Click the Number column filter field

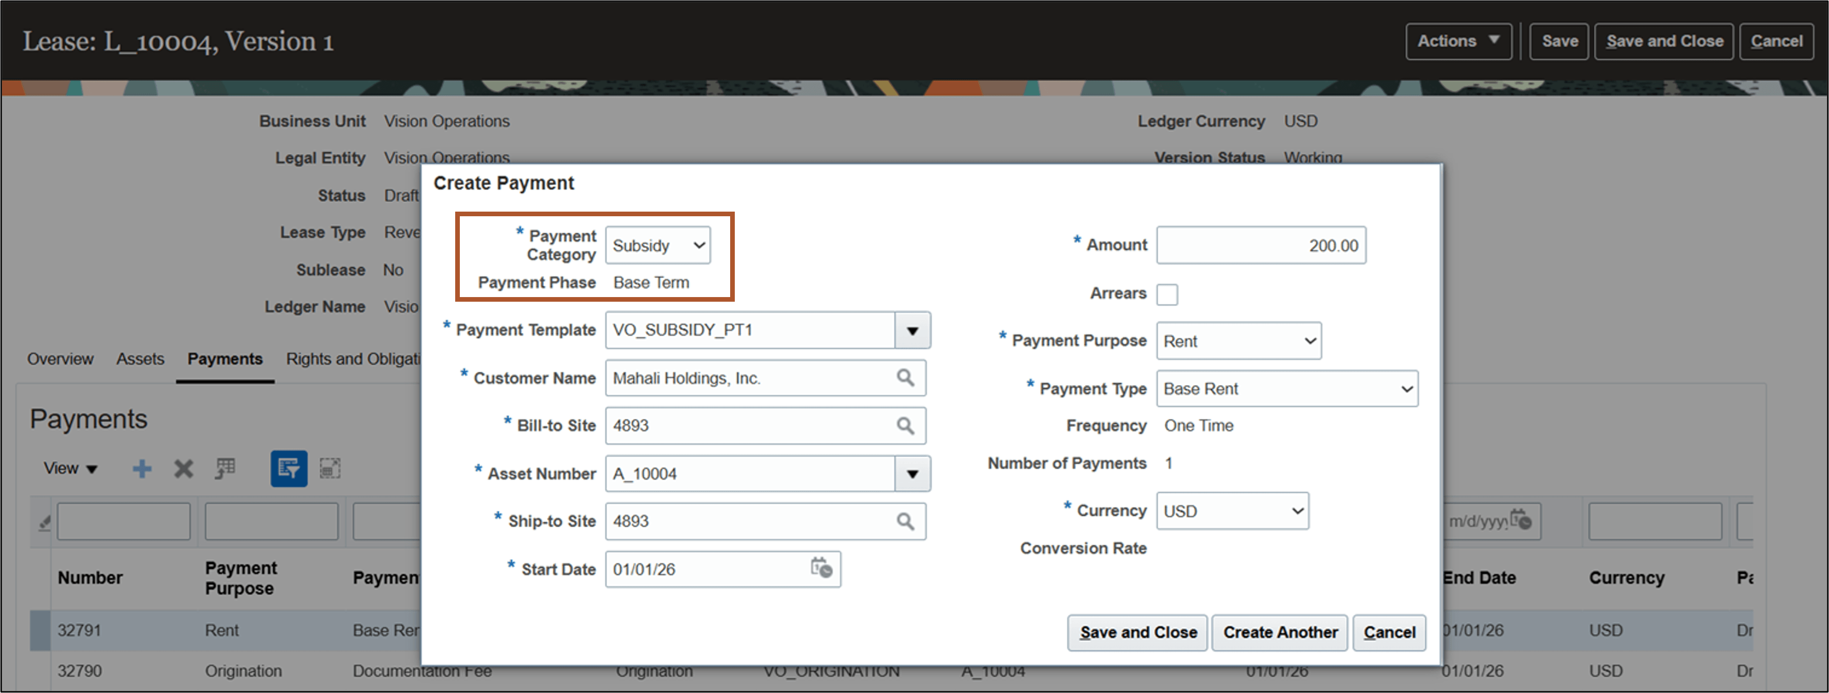point(124,522)
